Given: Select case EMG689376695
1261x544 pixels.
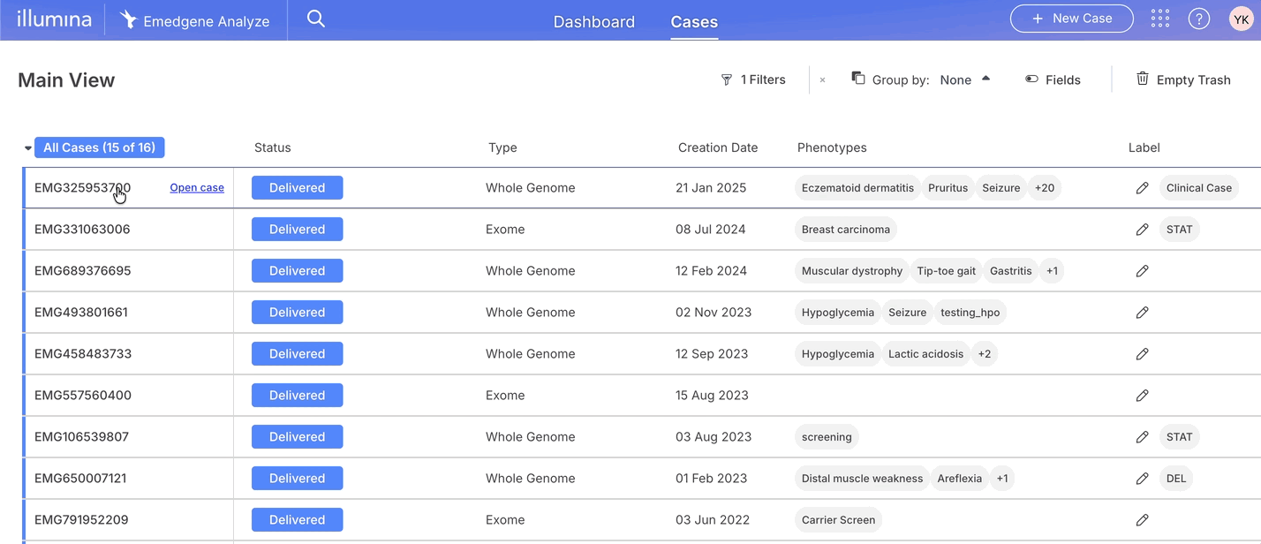Looking at the screenshot, I should point(82,271).
